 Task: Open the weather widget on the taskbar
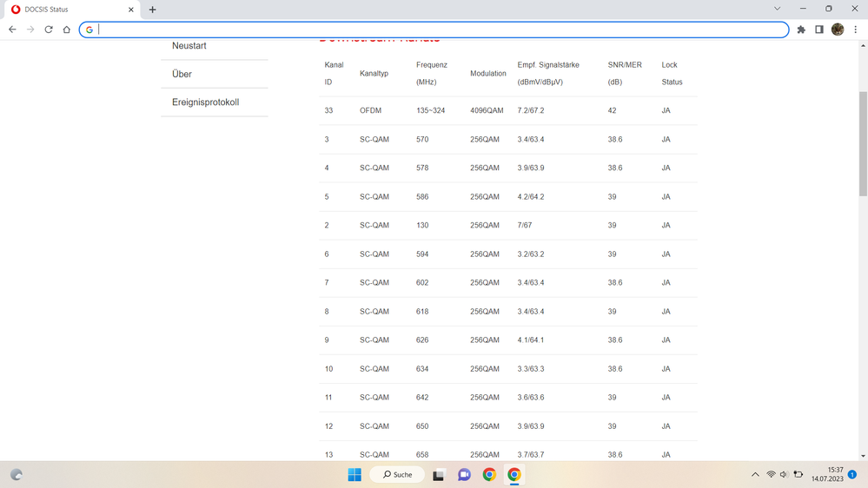coord(17,474)
